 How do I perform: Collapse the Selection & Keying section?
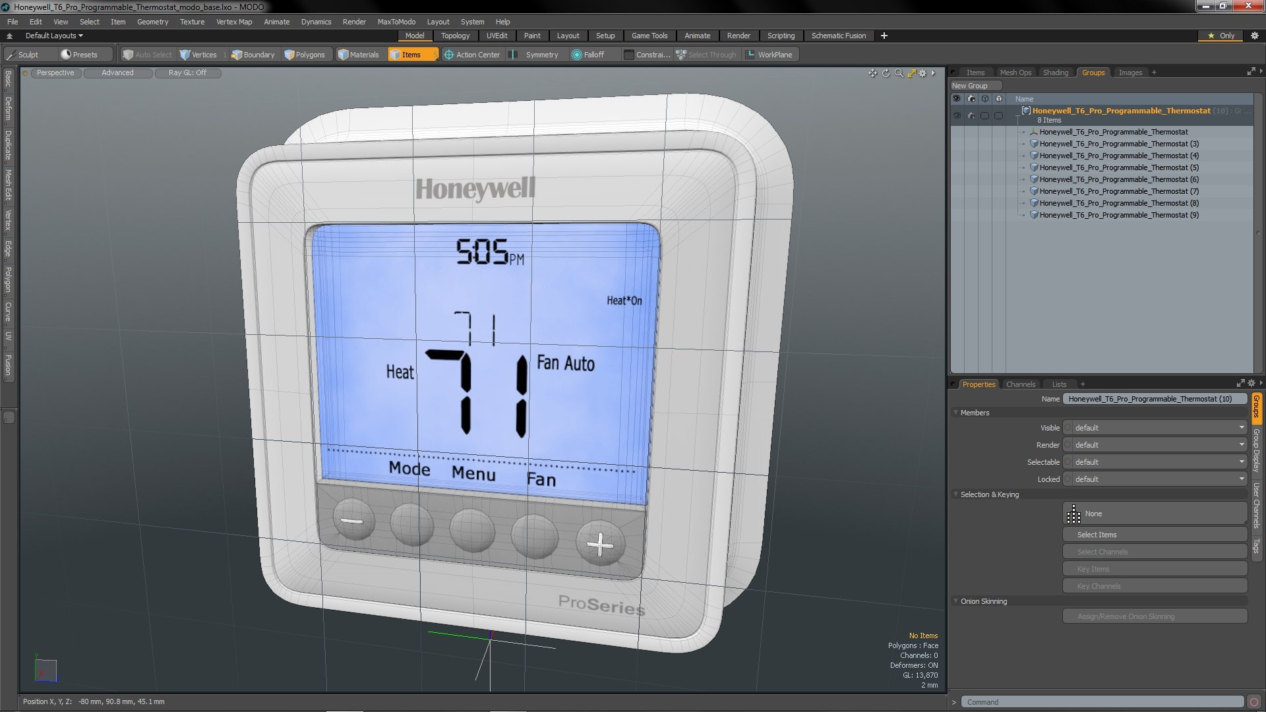tap(955, 494)
